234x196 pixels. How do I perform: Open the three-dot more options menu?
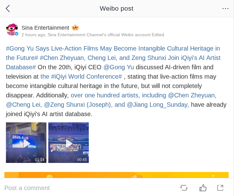(225, 8)
